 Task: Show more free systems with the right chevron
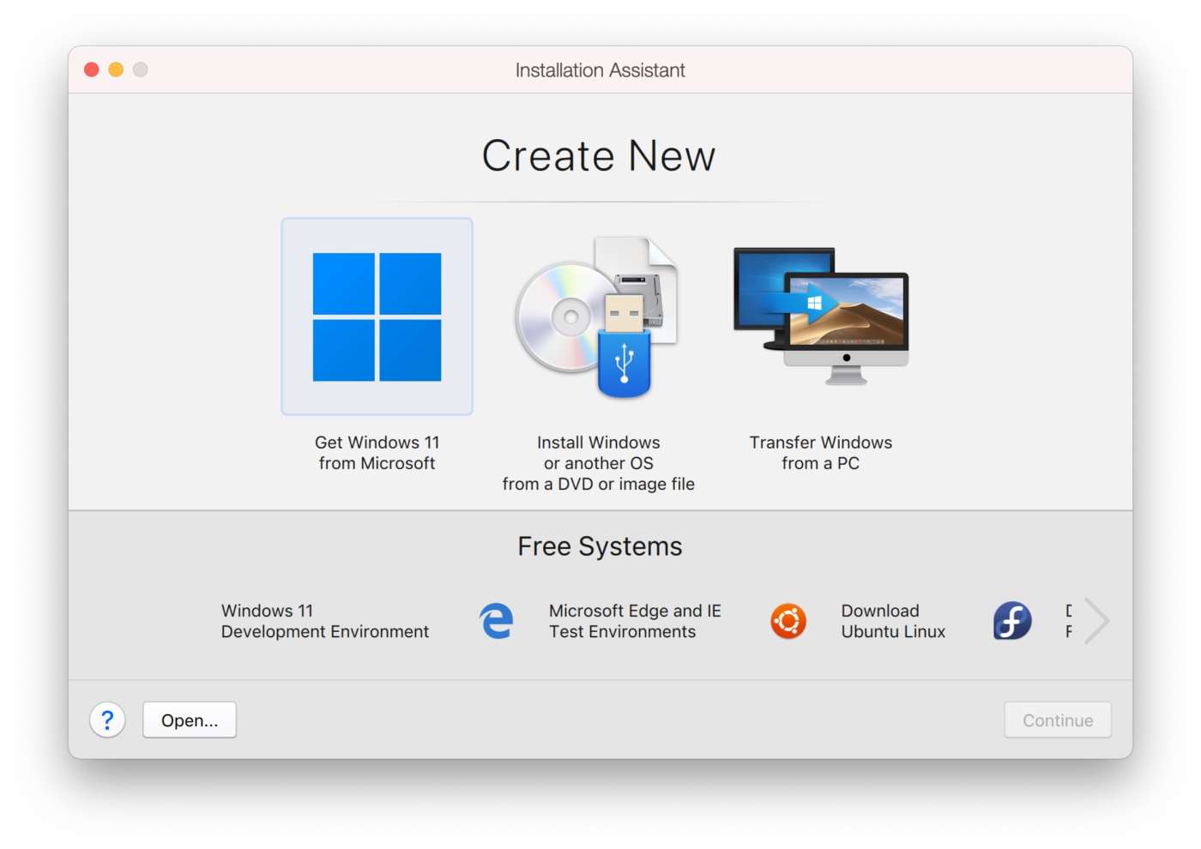point(1096,621)
